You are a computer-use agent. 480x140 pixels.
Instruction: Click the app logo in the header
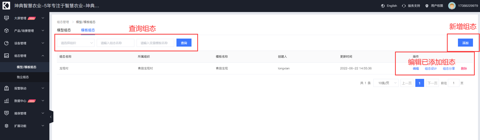[x=6, y=6]
